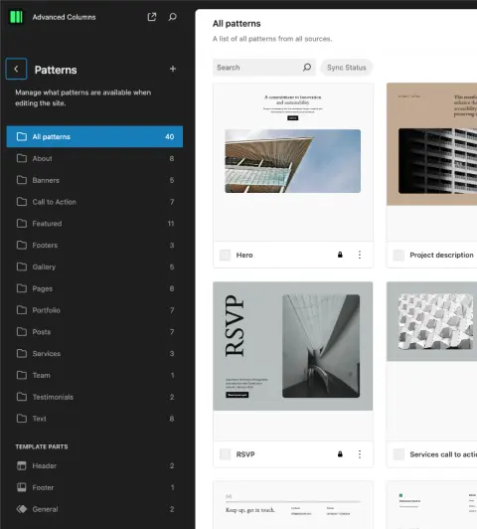Click folder icon beside Featured

(22, 224)
